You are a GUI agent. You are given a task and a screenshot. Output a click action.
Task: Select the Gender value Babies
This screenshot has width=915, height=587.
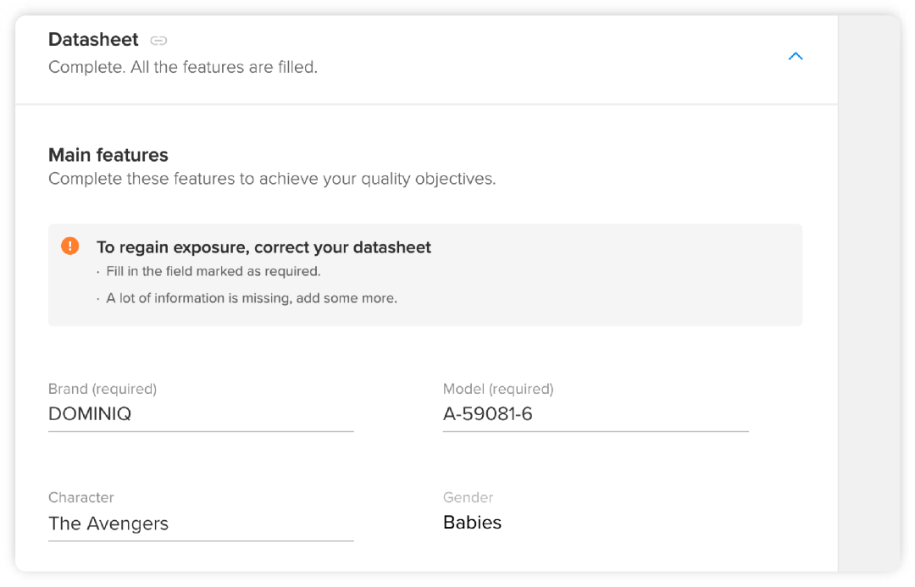[472, 523]
